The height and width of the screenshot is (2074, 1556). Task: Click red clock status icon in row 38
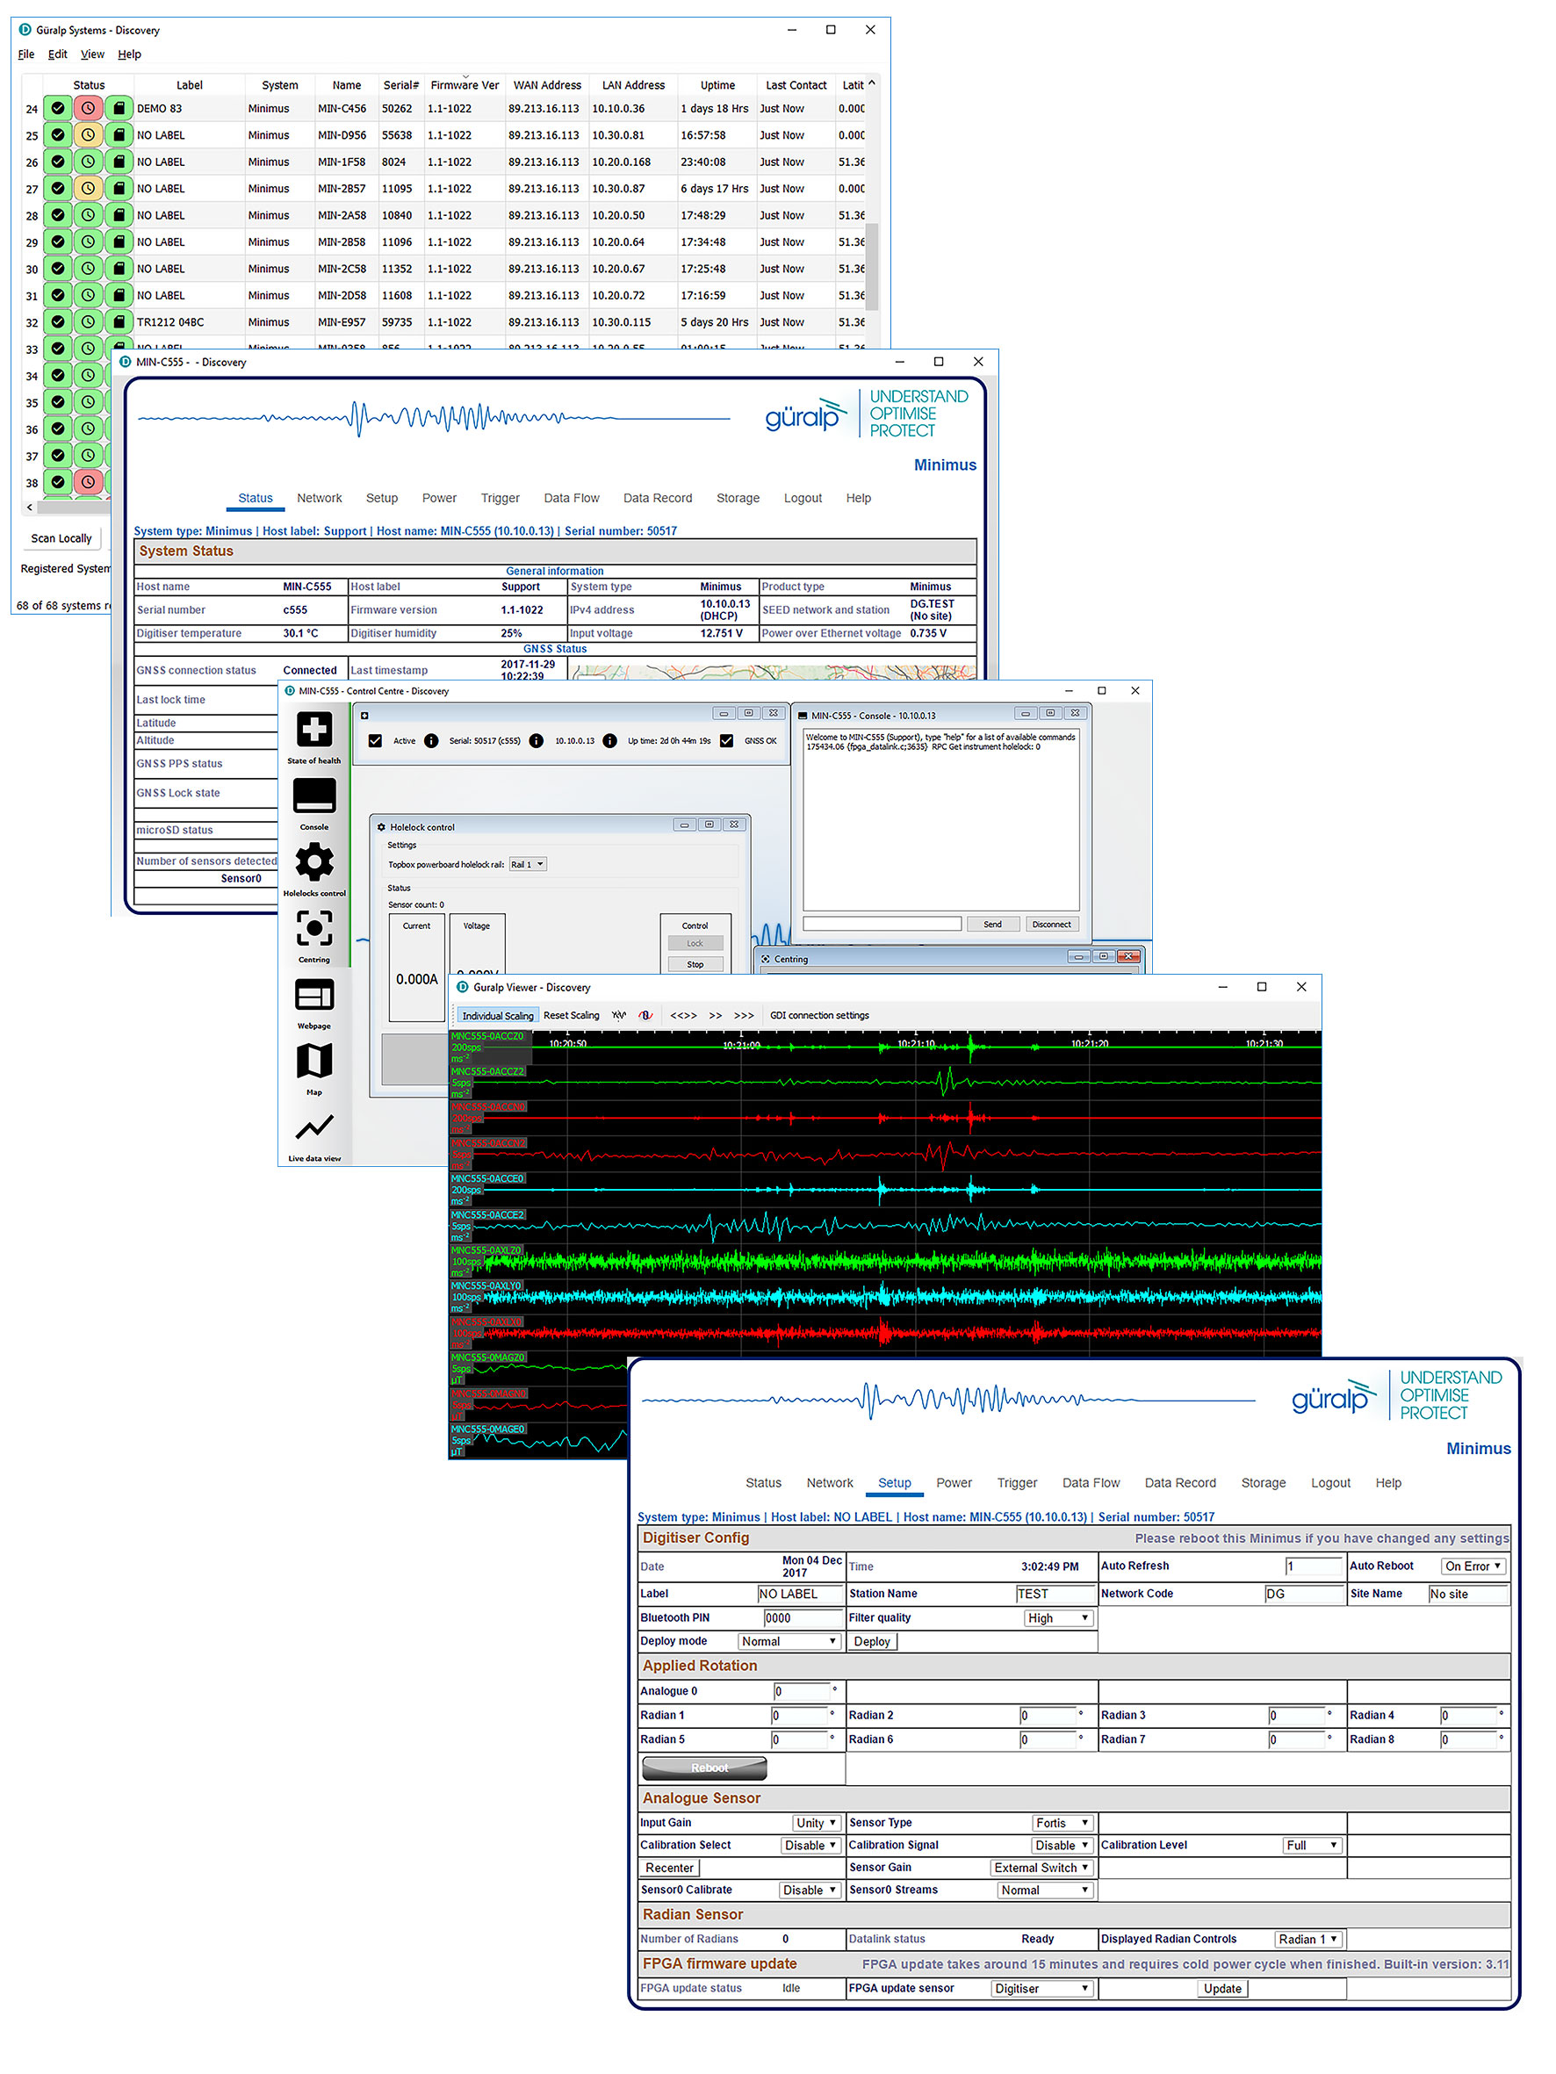point(88,482)
